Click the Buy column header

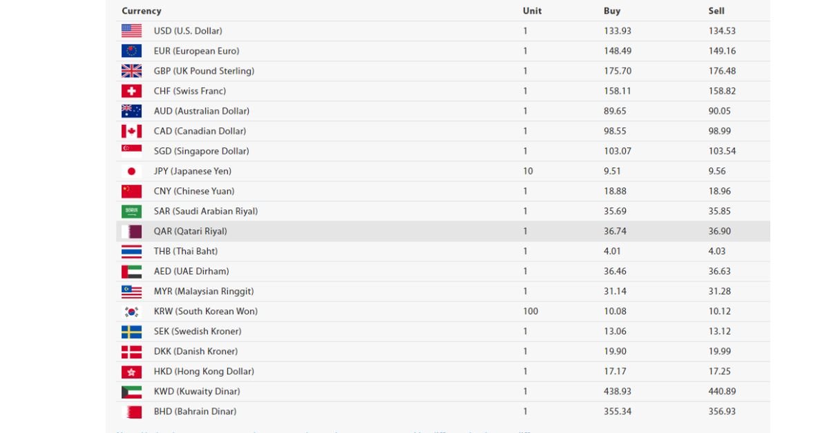pyautogui.click(x=612, y=11)
